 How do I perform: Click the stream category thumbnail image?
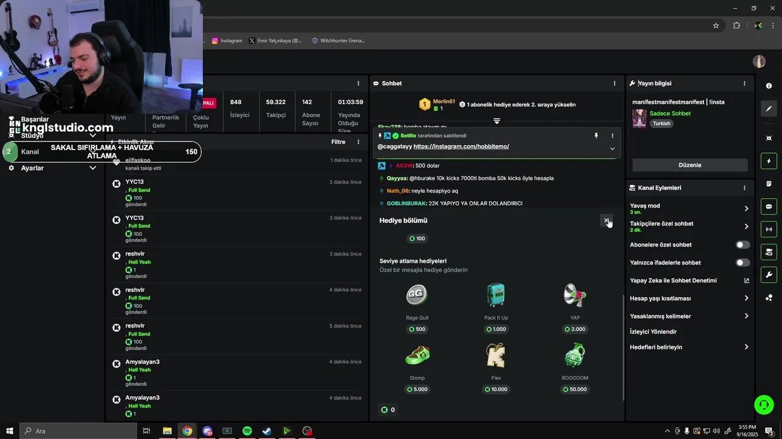tap(640, 118)
